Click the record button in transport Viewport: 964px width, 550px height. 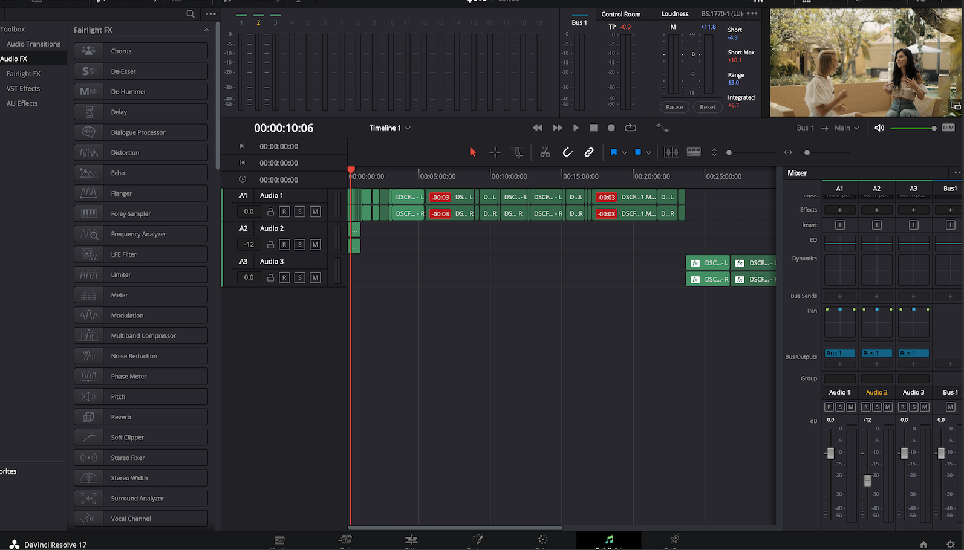[611, 128]
